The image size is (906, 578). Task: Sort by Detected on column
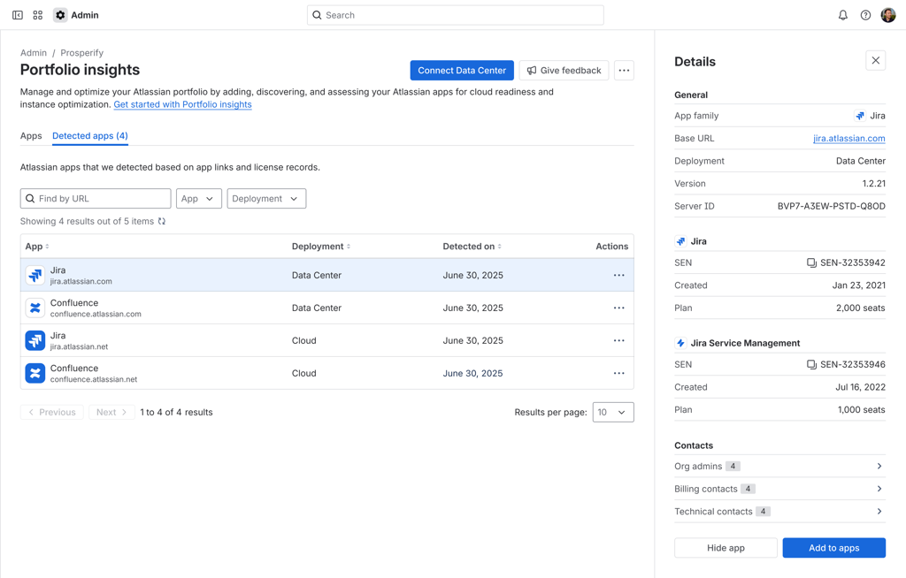[472, 247]
